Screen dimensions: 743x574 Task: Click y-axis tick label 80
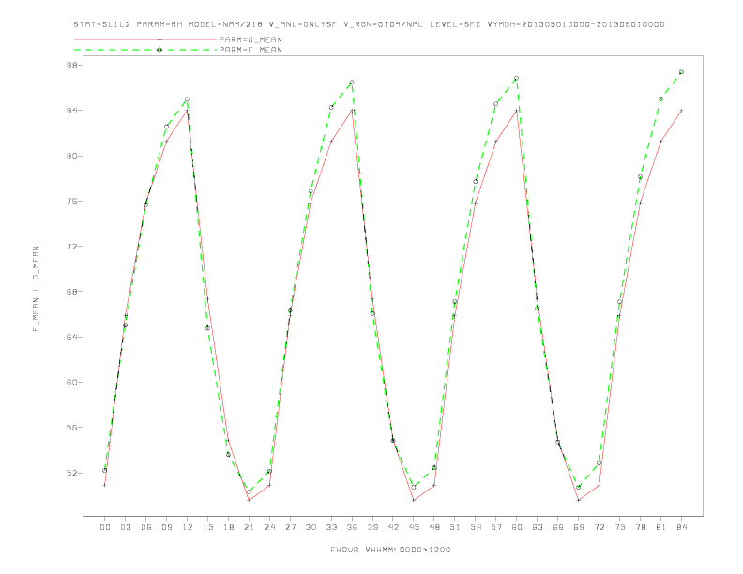[x=72, y=156]
